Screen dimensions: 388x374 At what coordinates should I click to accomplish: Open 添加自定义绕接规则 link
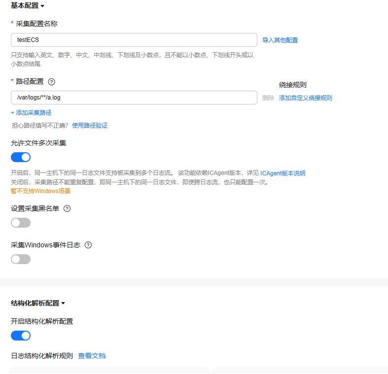click(x=305, y=98)
